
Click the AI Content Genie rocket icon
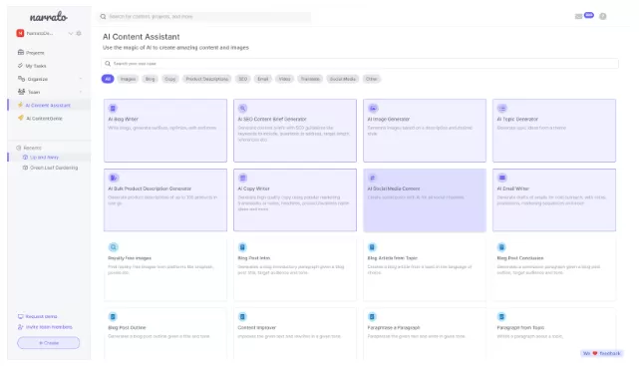pyautogui.click(x=21, y=118)
